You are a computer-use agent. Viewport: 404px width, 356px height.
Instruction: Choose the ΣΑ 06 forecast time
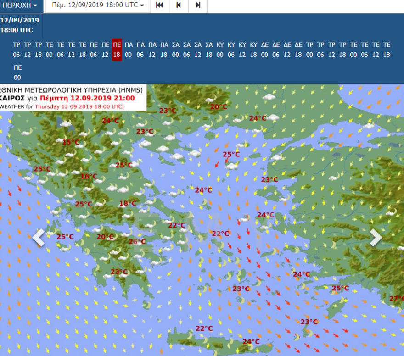tap(186, 50)
